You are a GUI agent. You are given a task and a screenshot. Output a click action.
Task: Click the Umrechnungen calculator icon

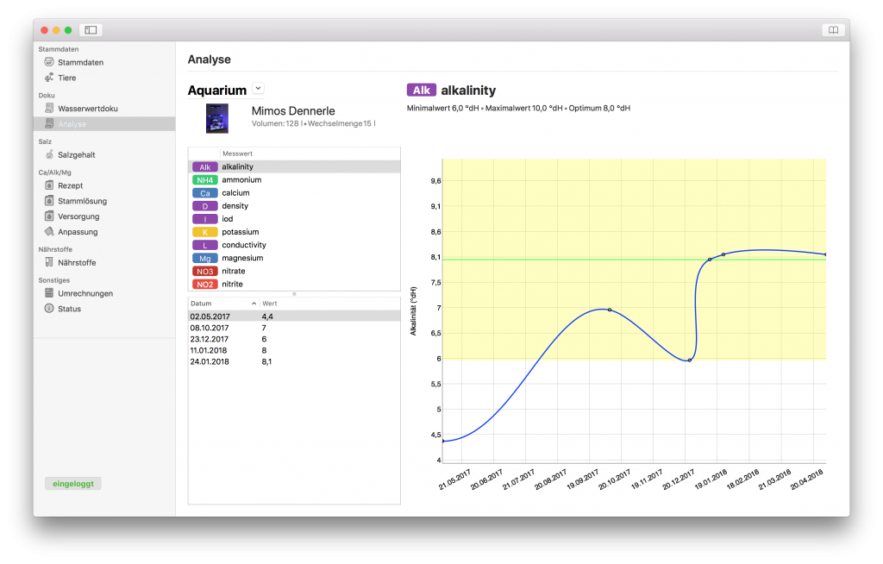click(x=49, y=293)
